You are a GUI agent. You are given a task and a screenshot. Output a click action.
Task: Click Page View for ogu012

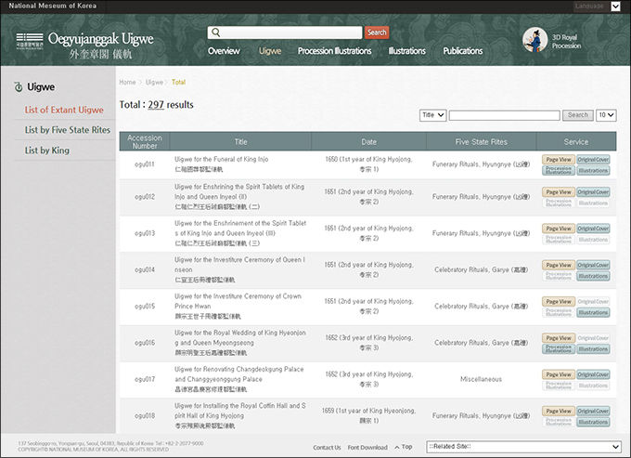pos(559,192)
